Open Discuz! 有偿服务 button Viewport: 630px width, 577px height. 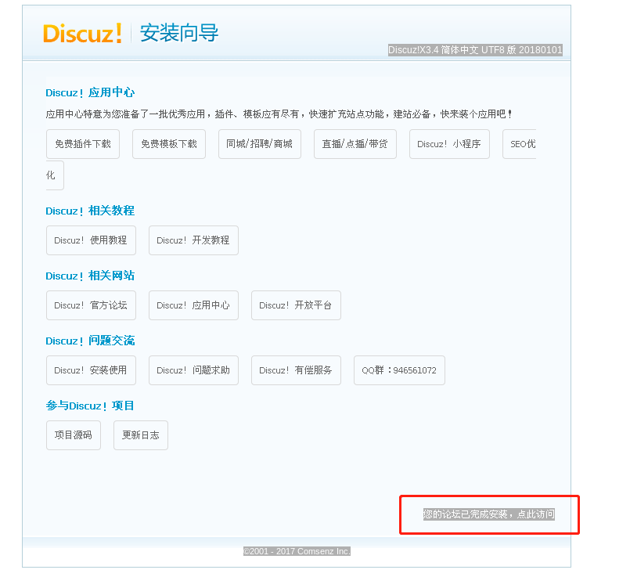[296, 370]
